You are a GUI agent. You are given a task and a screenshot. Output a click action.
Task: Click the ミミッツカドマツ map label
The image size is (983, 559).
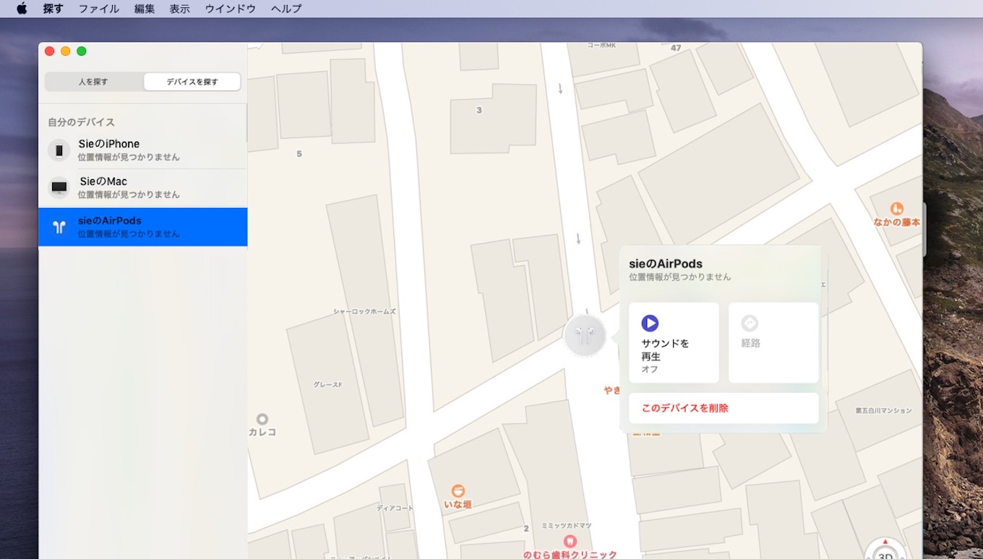click(x=567, y=525)
